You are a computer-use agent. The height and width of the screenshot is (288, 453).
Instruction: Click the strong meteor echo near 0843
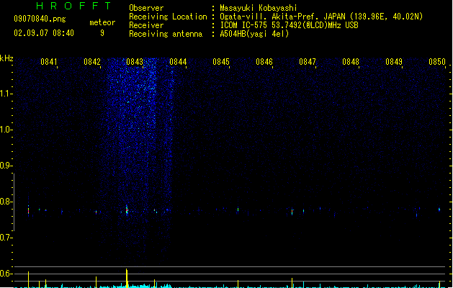coord(127,210)
